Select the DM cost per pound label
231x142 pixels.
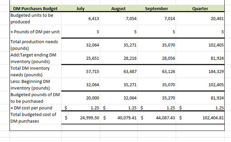[36, 108]
